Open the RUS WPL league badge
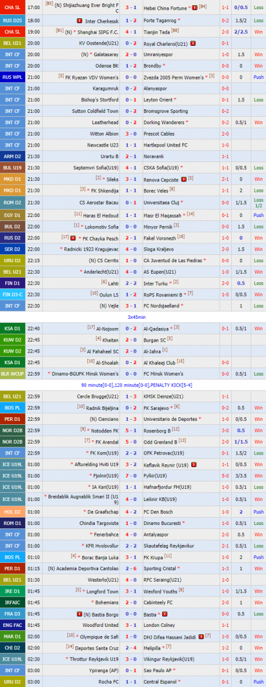Image resolution: width=266 pixels, height=687 pixels. (x=13, y=77)
